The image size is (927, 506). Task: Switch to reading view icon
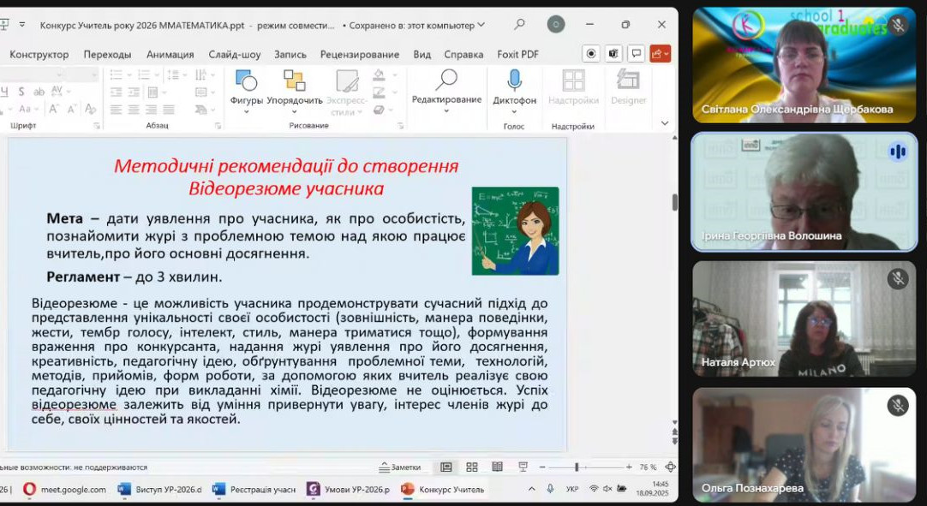[497, 467]
